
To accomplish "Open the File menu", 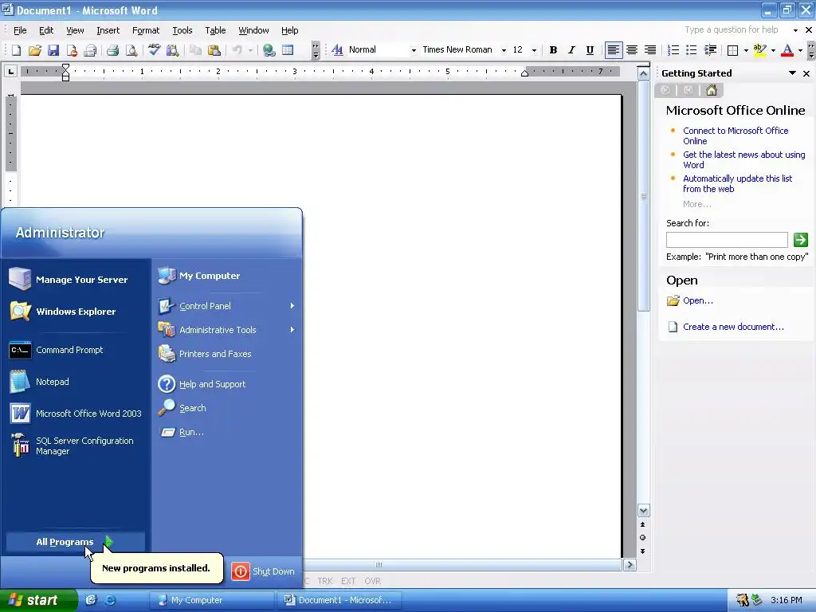I will 20,30.
